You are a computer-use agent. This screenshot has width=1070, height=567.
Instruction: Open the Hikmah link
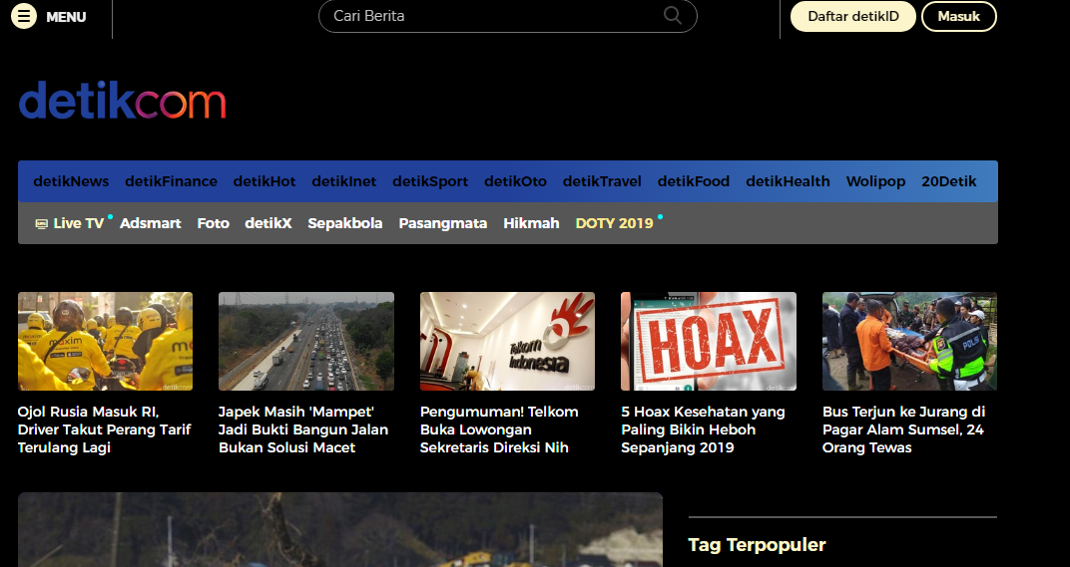click(x=531, y=223)
